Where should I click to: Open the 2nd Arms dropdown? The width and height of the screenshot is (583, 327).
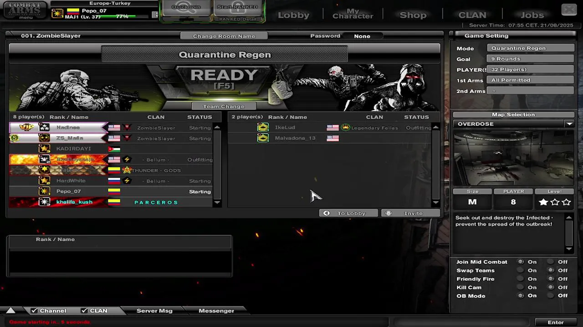pyautogui.click(x=531, y=91)
